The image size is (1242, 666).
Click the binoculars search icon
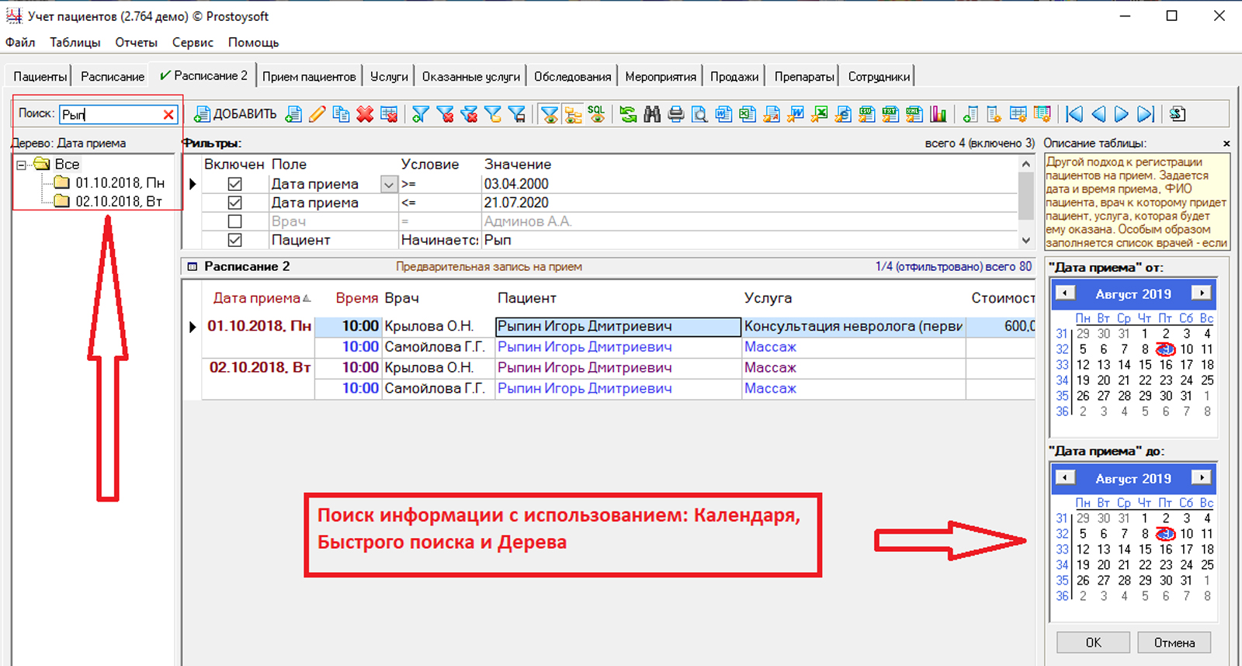coord(652,114)
